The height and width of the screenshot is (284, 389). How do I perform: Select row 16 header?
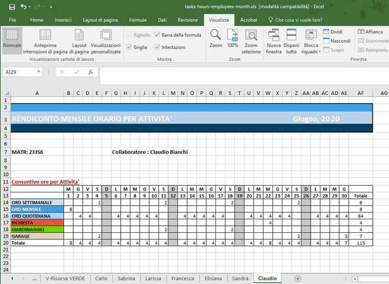5,216
